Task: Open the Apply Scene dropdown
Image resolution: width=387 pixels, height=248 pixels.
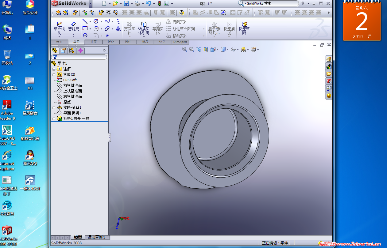Action: pos(245,49)
